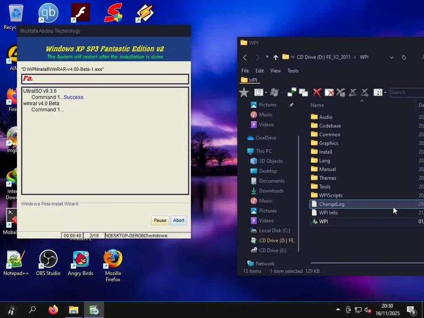Click the clone window toolbar icon
This screenshot has width=424, height=318.
click(291, 92)
